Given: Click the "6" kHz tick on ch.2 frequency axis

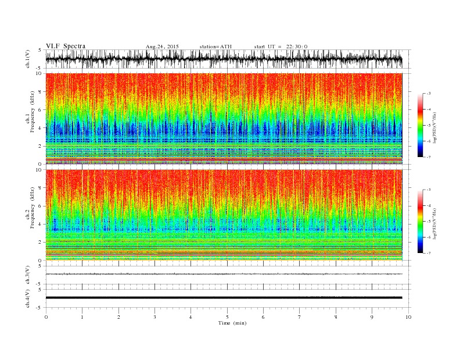Looking at the screenshot, I should click(40, 206).
